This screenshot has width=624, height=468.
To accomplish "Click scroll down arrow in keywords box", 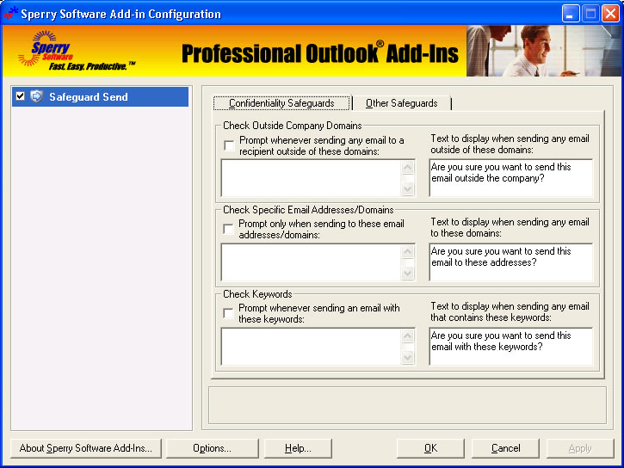I will [x=407, y=357].
